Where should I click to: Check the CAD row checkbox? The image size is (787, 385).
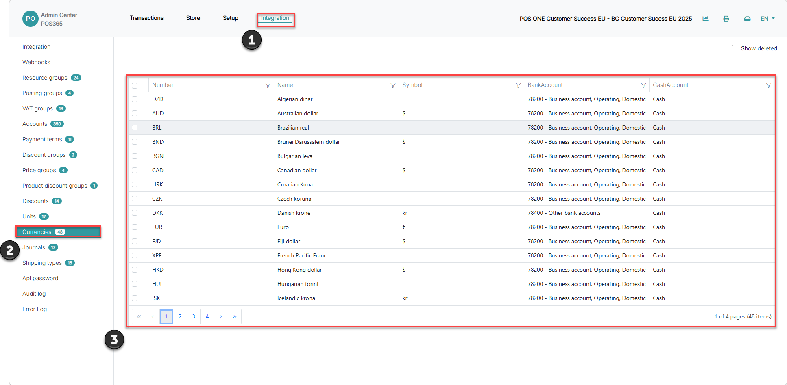tap(135, 170)
